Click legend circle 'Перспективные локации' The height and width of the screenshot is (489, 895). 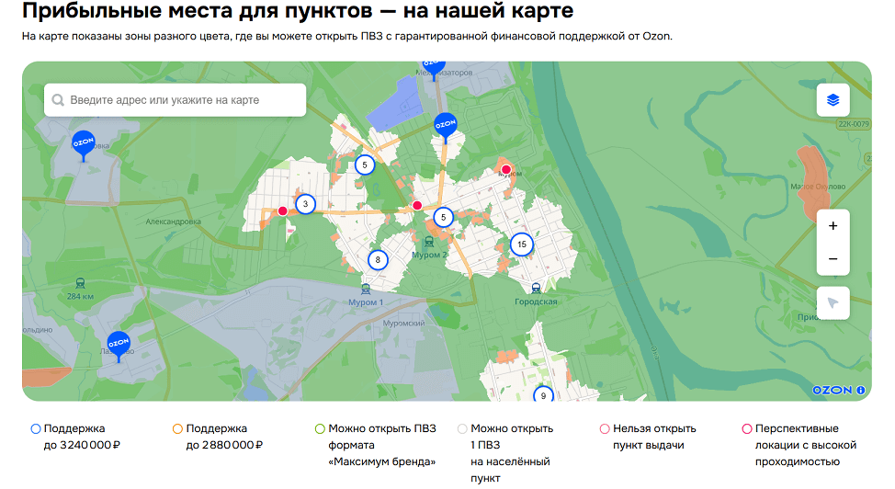click(x=746, y=429)
